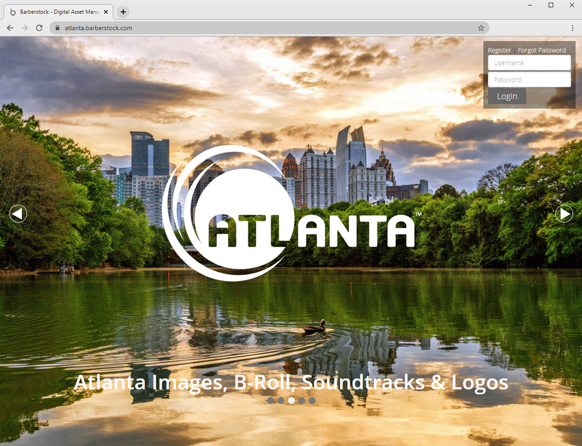Click the Login button

pyautogui.click(x=507, y=96)
